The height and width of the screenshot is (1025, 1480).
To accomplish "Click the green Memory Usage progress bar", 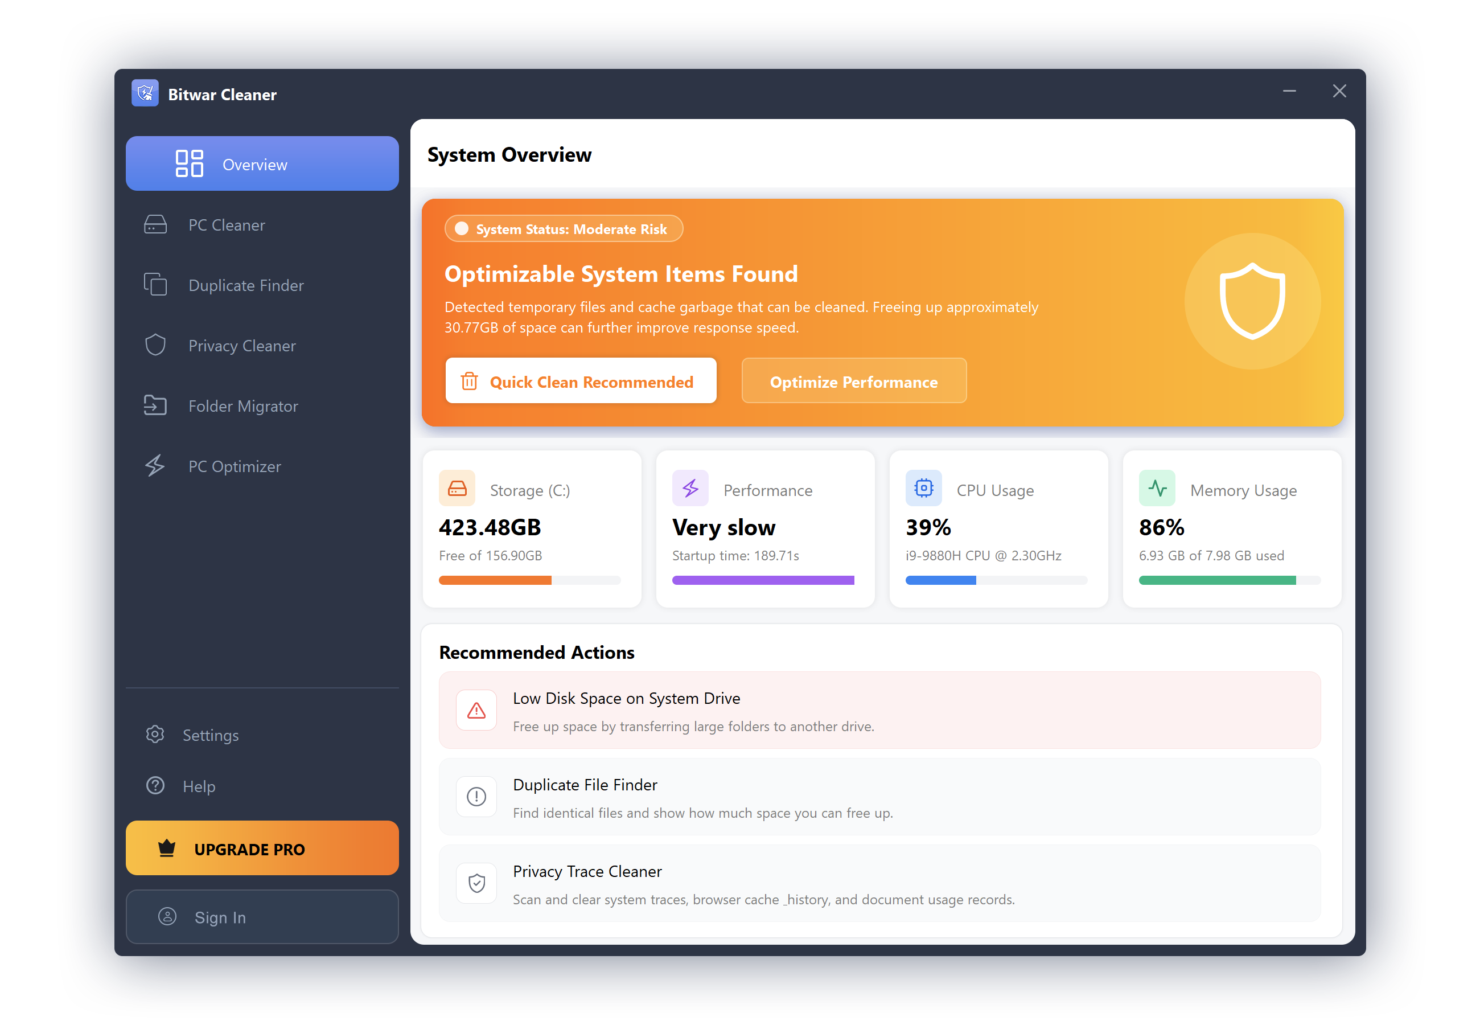I will (1229, 581).
